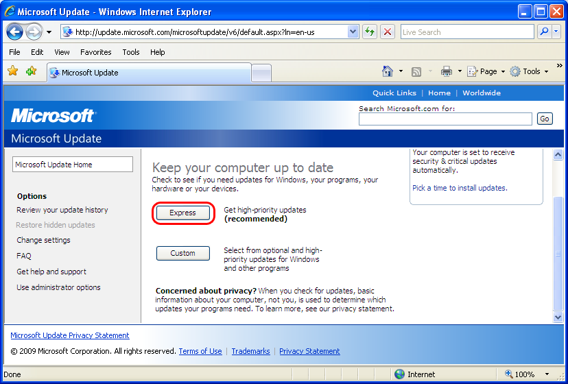Click the Express update button
The height and width of the screenshot is (384, 568).
tap(182, 213)
